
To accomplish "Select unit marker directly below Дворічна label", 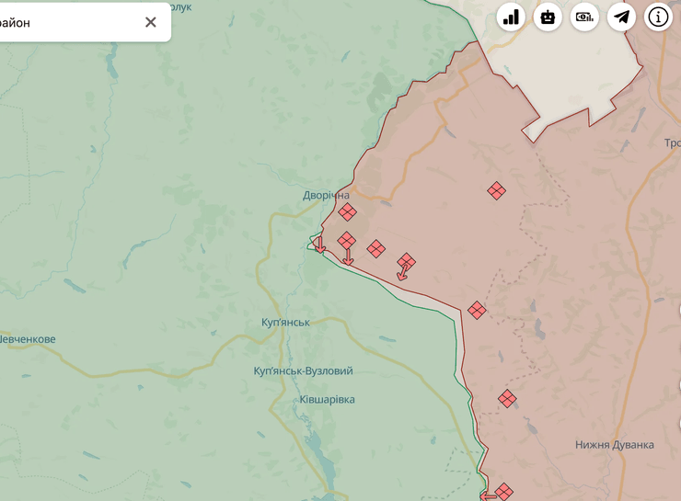I will tap(347, 212).
